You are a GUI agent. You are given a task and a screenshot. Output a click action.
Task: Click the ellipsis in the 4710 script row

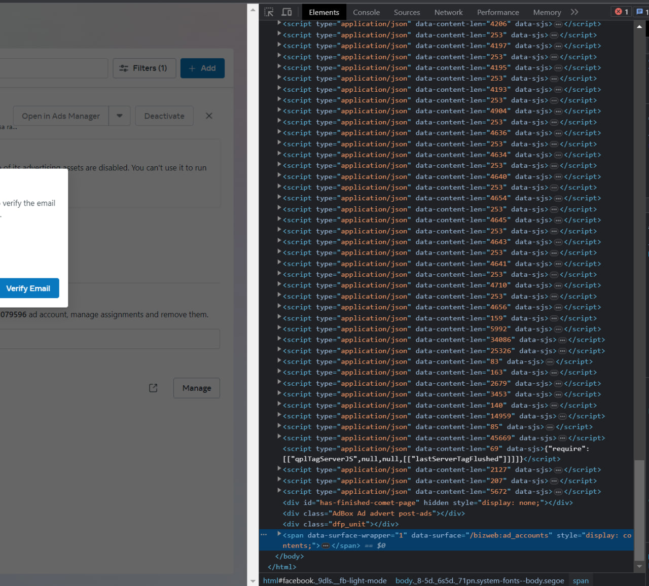[x=558, y=285]
